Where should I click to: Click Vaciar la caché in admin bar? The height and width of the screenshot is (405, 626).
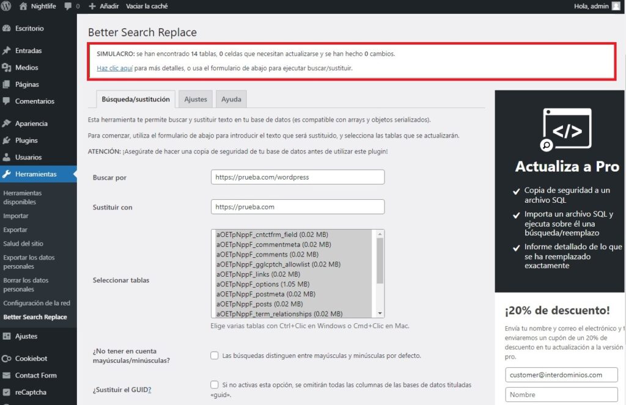(x=147, y=6)
